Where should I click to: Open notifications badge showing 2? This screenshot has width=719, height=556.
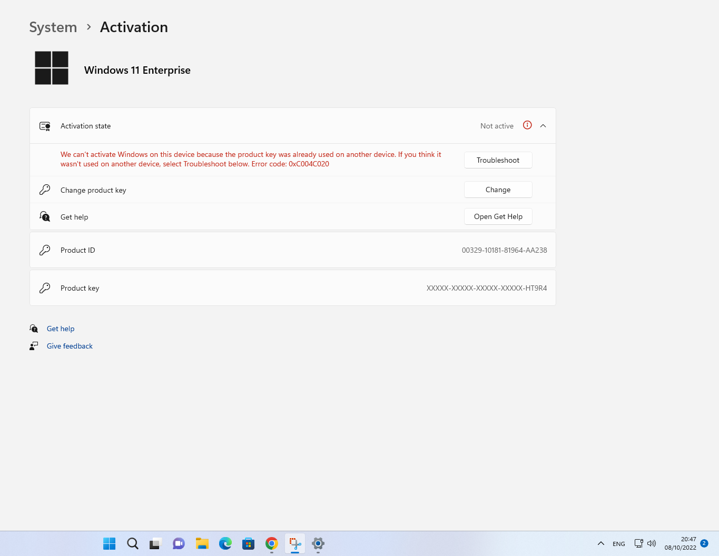point(704,543)
